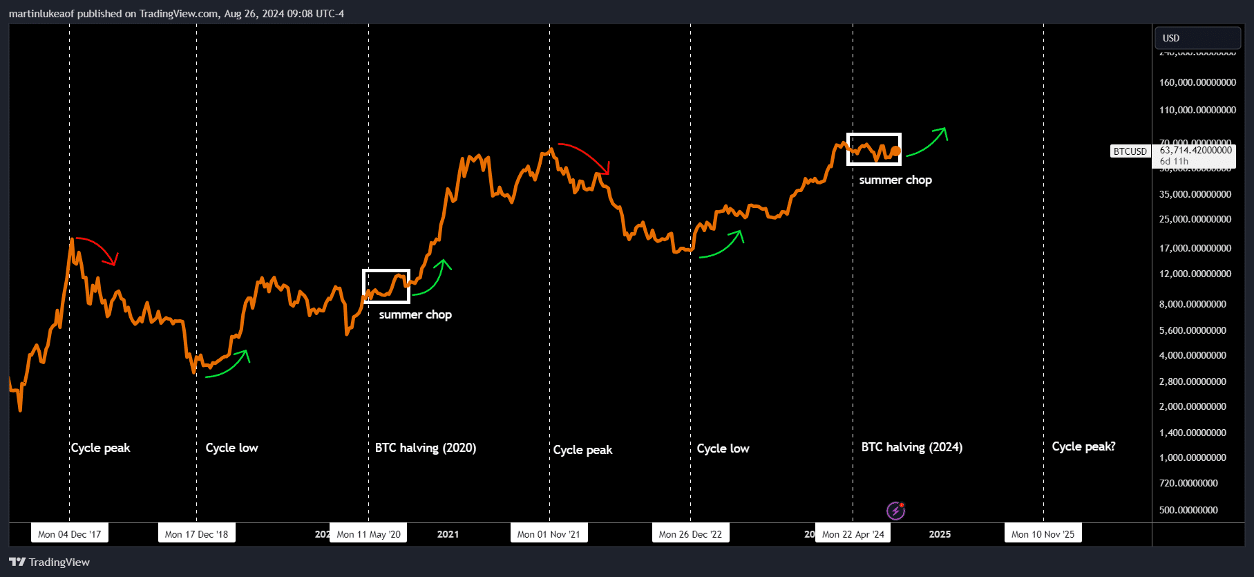This screenshot has height=577, width=1254.
Task: Click the 6d 11h countdown label
Action: coord(1174,162)
